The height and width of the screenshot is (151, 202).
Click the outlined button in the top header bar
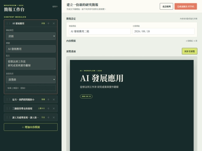[x=166, y=7]
